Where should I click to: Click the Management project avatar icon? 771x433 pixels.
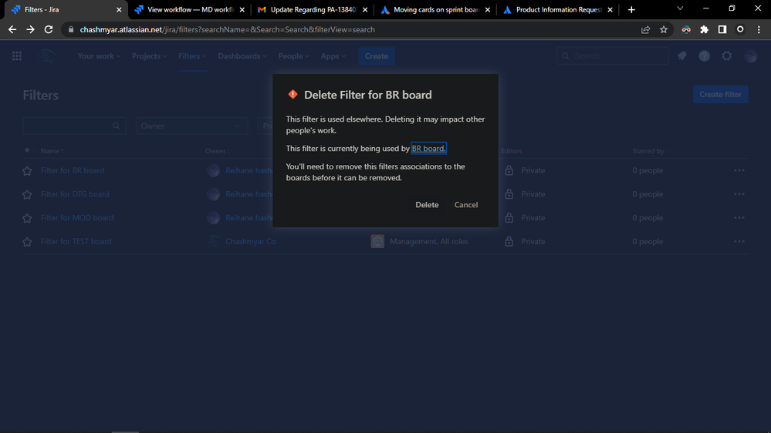pos(377,241)
